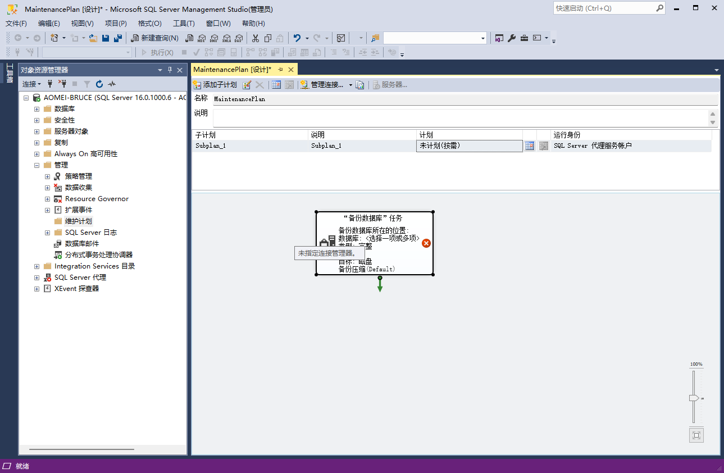Image resolution: width=724 pixels, height=473 pixels.
Task: Click the description box scroll down arrow
Action: [713, 122]
